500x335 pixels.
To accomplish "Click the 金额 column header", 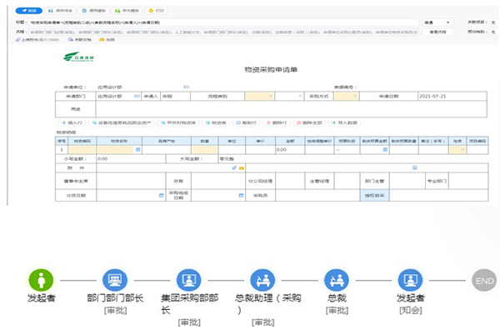I will click(x=290, y=141).
